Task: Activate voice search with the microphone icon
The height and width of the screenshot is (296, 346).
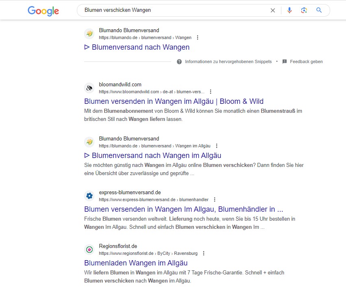Action: [x=289, y=11]
